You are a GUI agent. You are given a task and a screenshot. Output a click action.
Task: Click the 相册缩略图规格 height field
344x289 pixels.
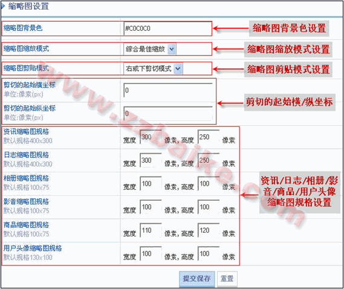(209, 184)
